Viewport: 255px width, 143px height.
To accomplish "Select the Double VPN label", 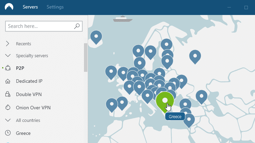I will [29, 94].
